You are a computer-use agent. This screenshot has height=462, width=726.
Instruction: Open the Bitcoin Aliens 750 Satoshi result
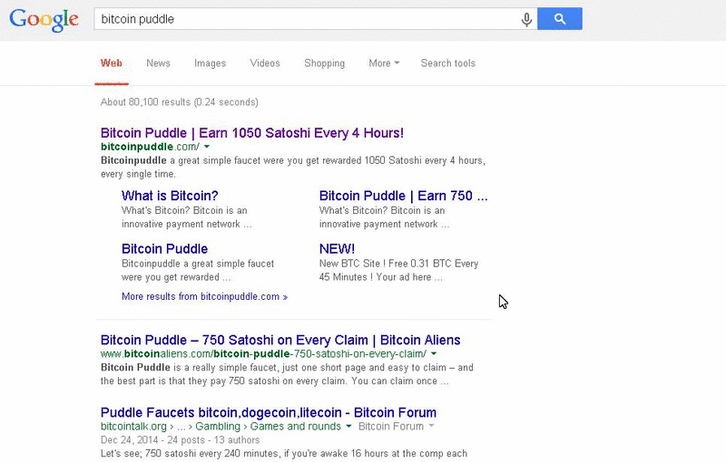point(280,340)
